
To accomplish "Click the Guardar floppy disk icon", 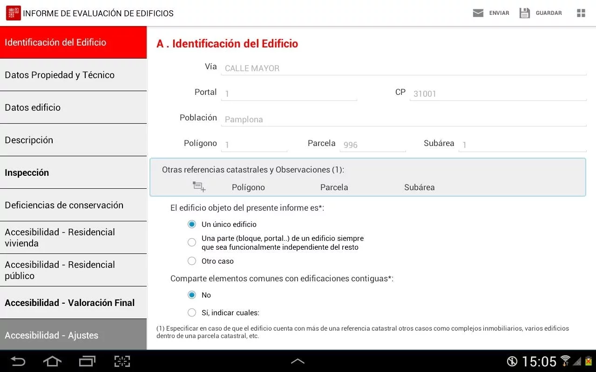I will (x=525, y=13).
